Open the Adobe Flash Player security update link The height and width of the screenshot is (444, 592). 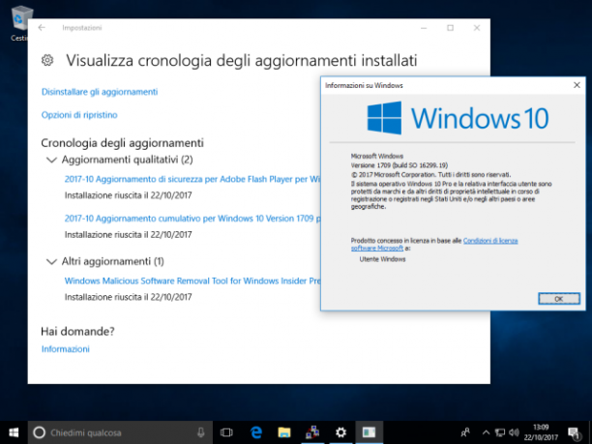tap(192, 179)
